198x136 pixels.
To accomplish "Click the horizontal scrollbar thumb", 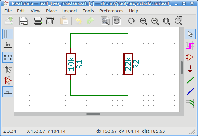I will (x=93, y=114).
